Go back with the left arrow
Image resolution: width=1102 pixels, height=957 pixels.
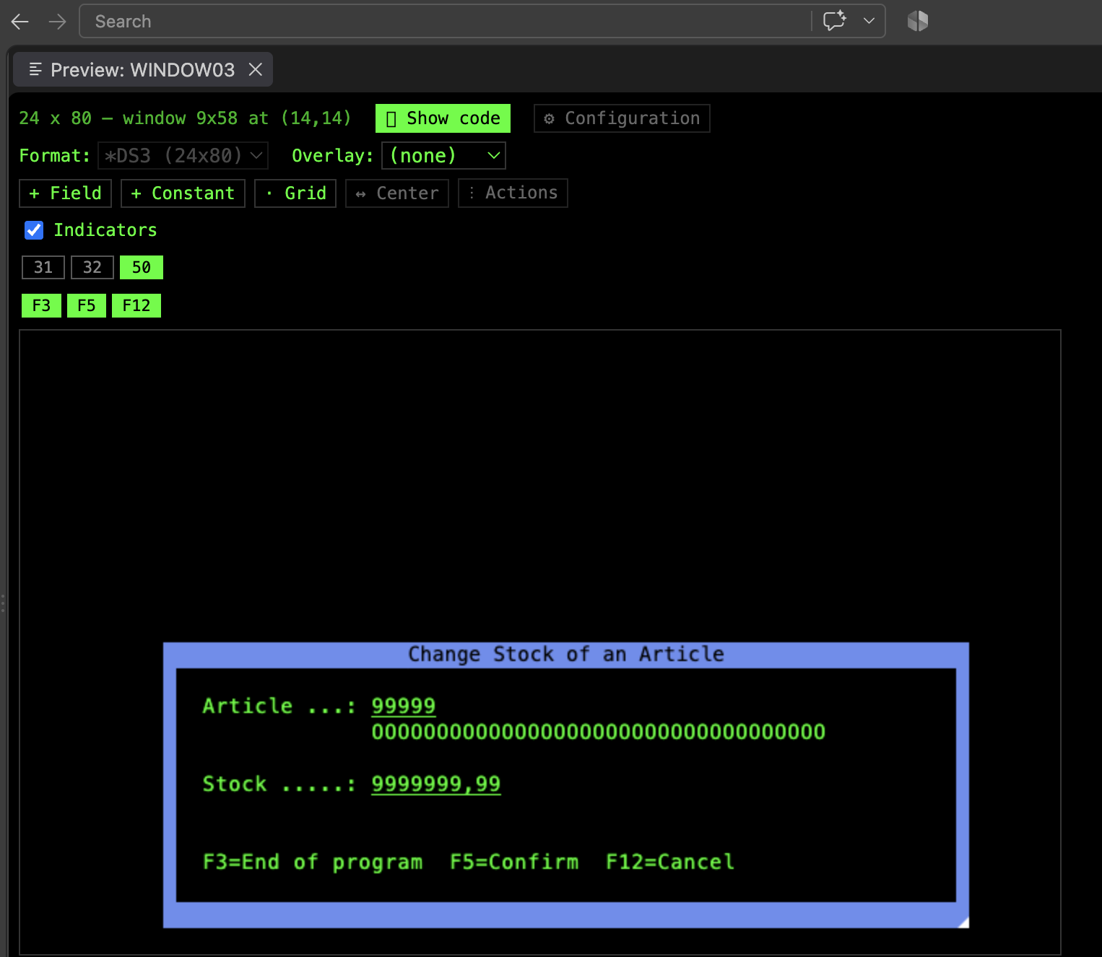coord(19,22)
